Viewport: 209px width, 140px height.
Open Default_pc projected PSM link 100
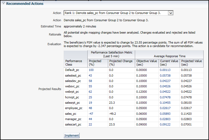pos(91,70)
